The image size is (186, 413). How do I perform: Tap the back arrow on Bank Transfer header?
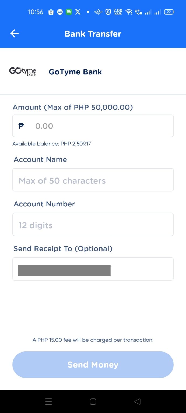(14, 33)
